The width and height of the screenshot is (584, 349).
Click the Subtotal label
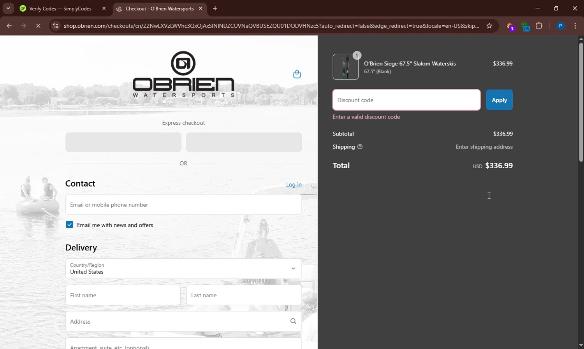pyautogui.click(x=343, y=134)
